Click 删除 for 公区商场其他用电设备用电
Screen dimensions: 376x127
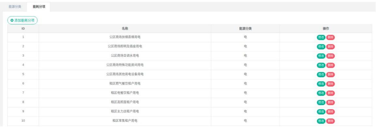330,75
